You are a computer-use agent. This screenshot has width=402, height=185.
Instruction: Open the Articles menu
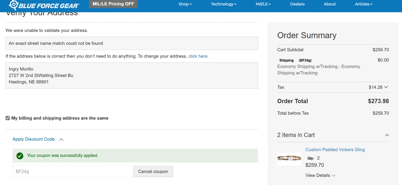point(364,4)
